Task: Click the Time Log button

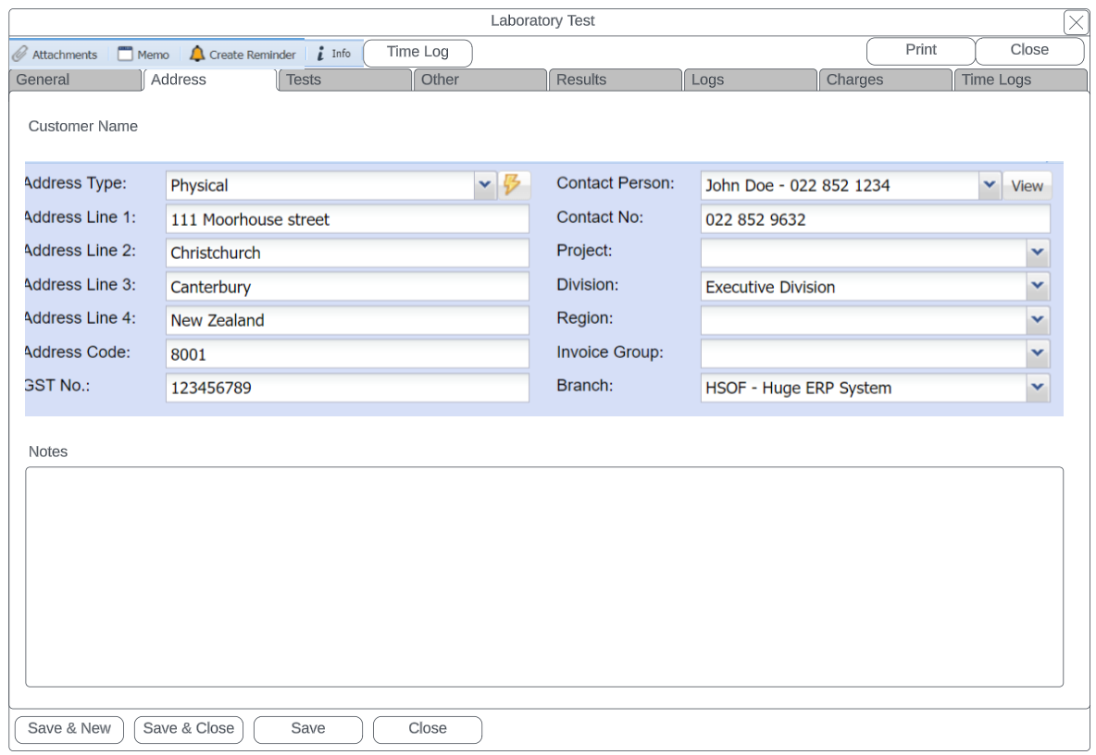Action: (x=417, y=53)
